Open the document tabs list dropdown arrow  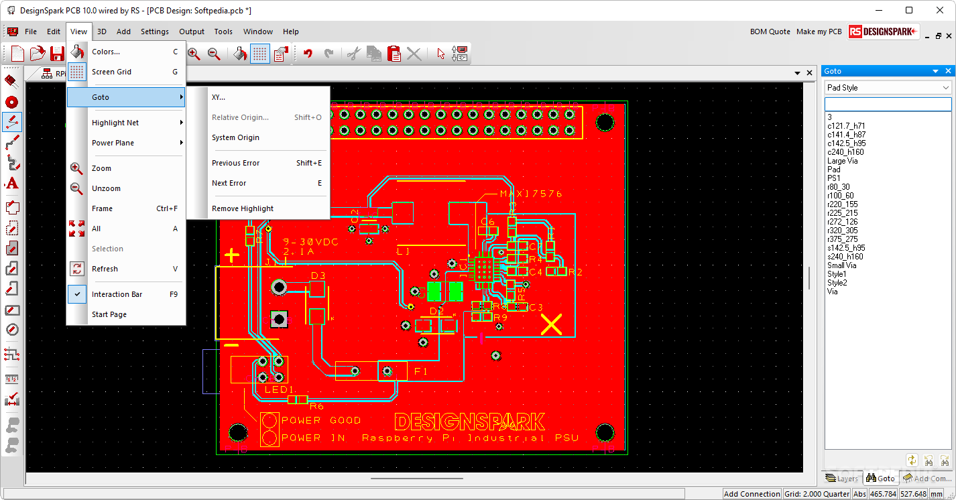pos(797,73)
